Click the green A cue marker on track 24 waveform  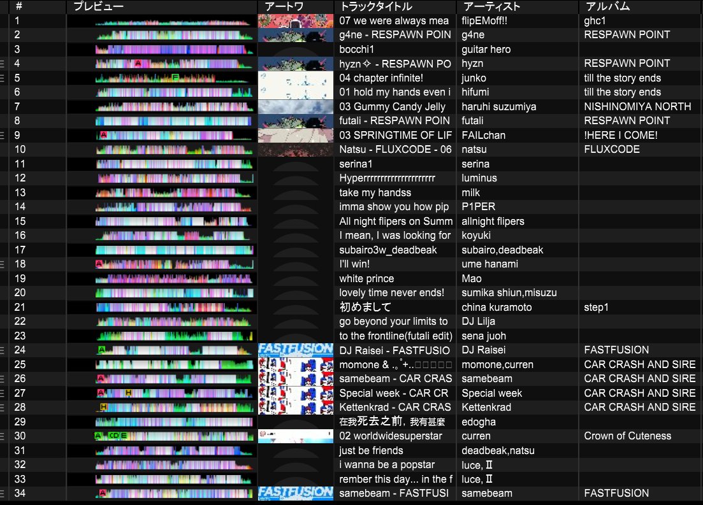(102, 349)
